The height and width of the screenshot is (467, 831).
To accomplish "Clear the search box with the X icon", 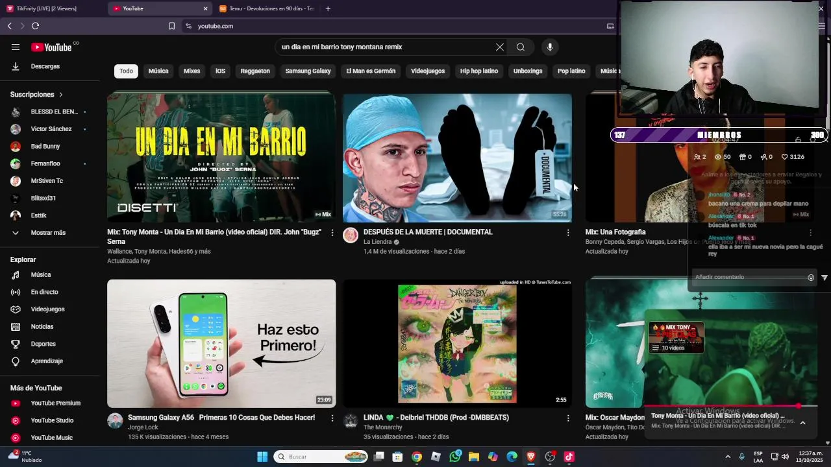I will tap(500, 47).
